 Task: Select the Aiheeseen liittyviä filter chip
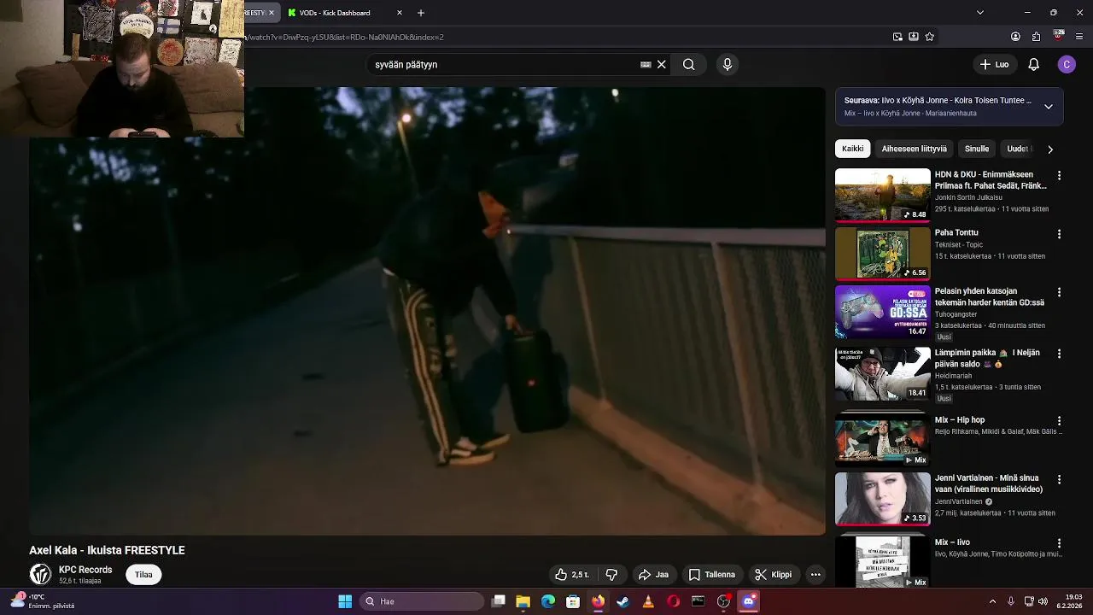click(914, 149)
